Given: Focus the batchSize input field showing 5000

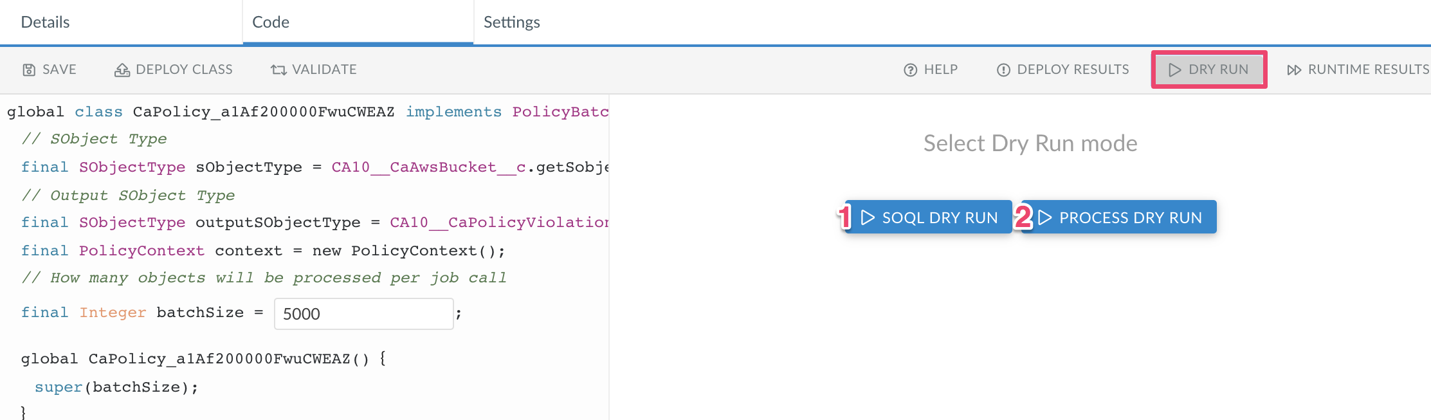Looking at the screenshot, I should click(363, 314).
